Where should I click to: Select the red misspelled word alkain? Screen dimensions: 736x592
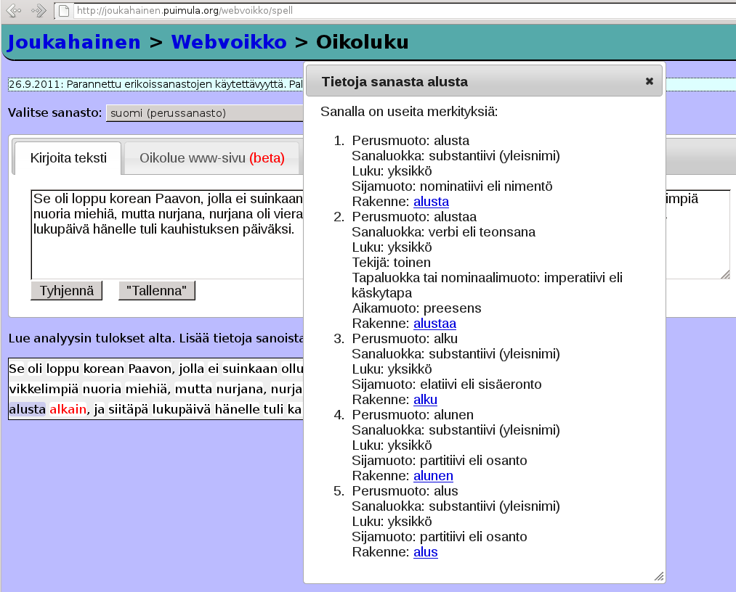[68, 409]
